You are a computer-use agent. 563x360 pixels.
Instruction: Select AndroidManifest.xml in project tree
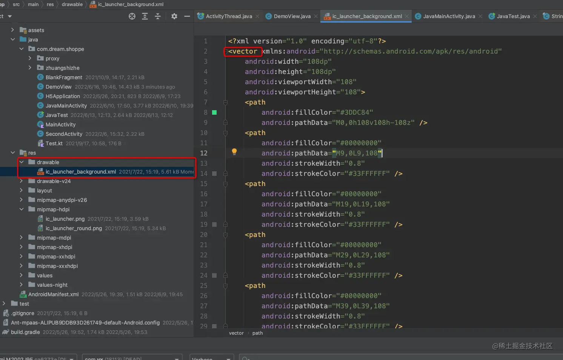point(53,294)
